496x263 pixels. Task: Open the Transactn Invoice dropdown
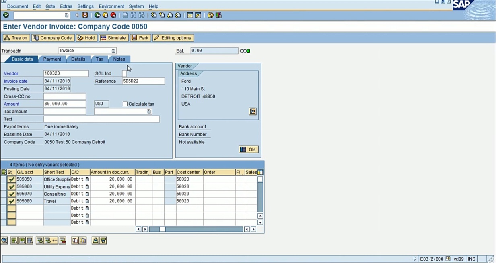[113, 51]
